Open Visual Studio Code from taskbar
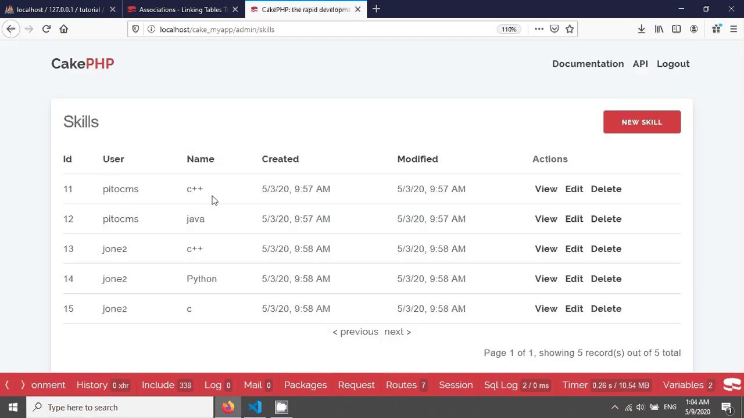 (x=255, y=407)
